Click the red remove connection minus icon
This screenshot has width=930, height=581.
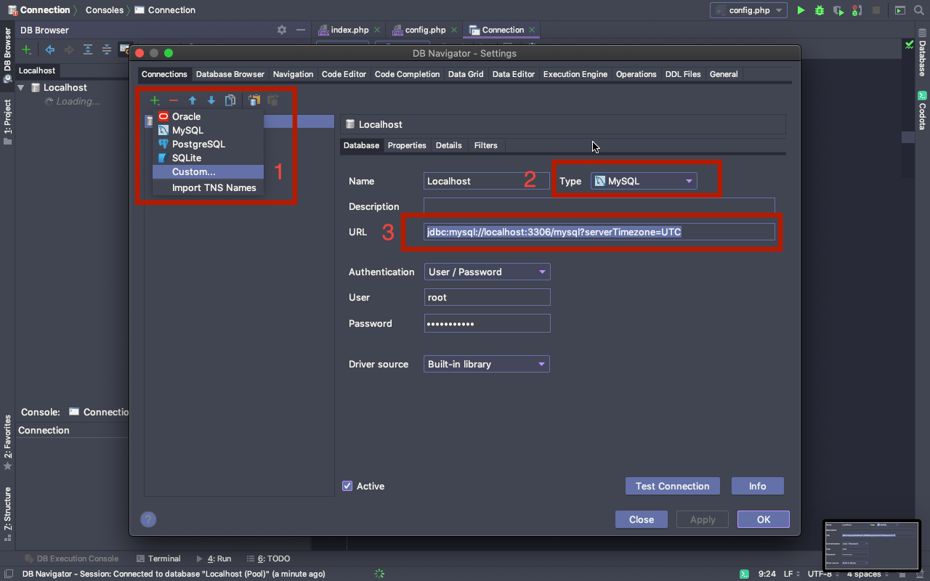coord(174,100)
